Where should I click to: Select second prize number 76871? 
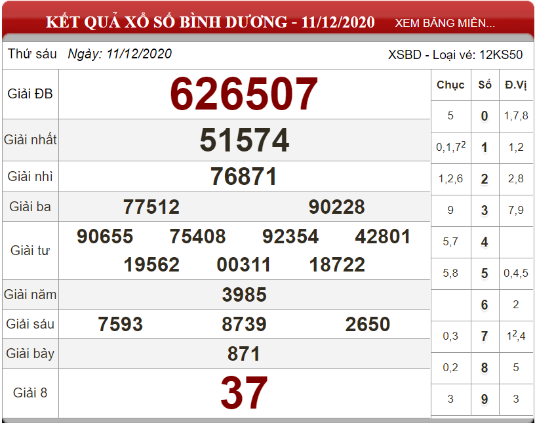(x=244, y=176)
